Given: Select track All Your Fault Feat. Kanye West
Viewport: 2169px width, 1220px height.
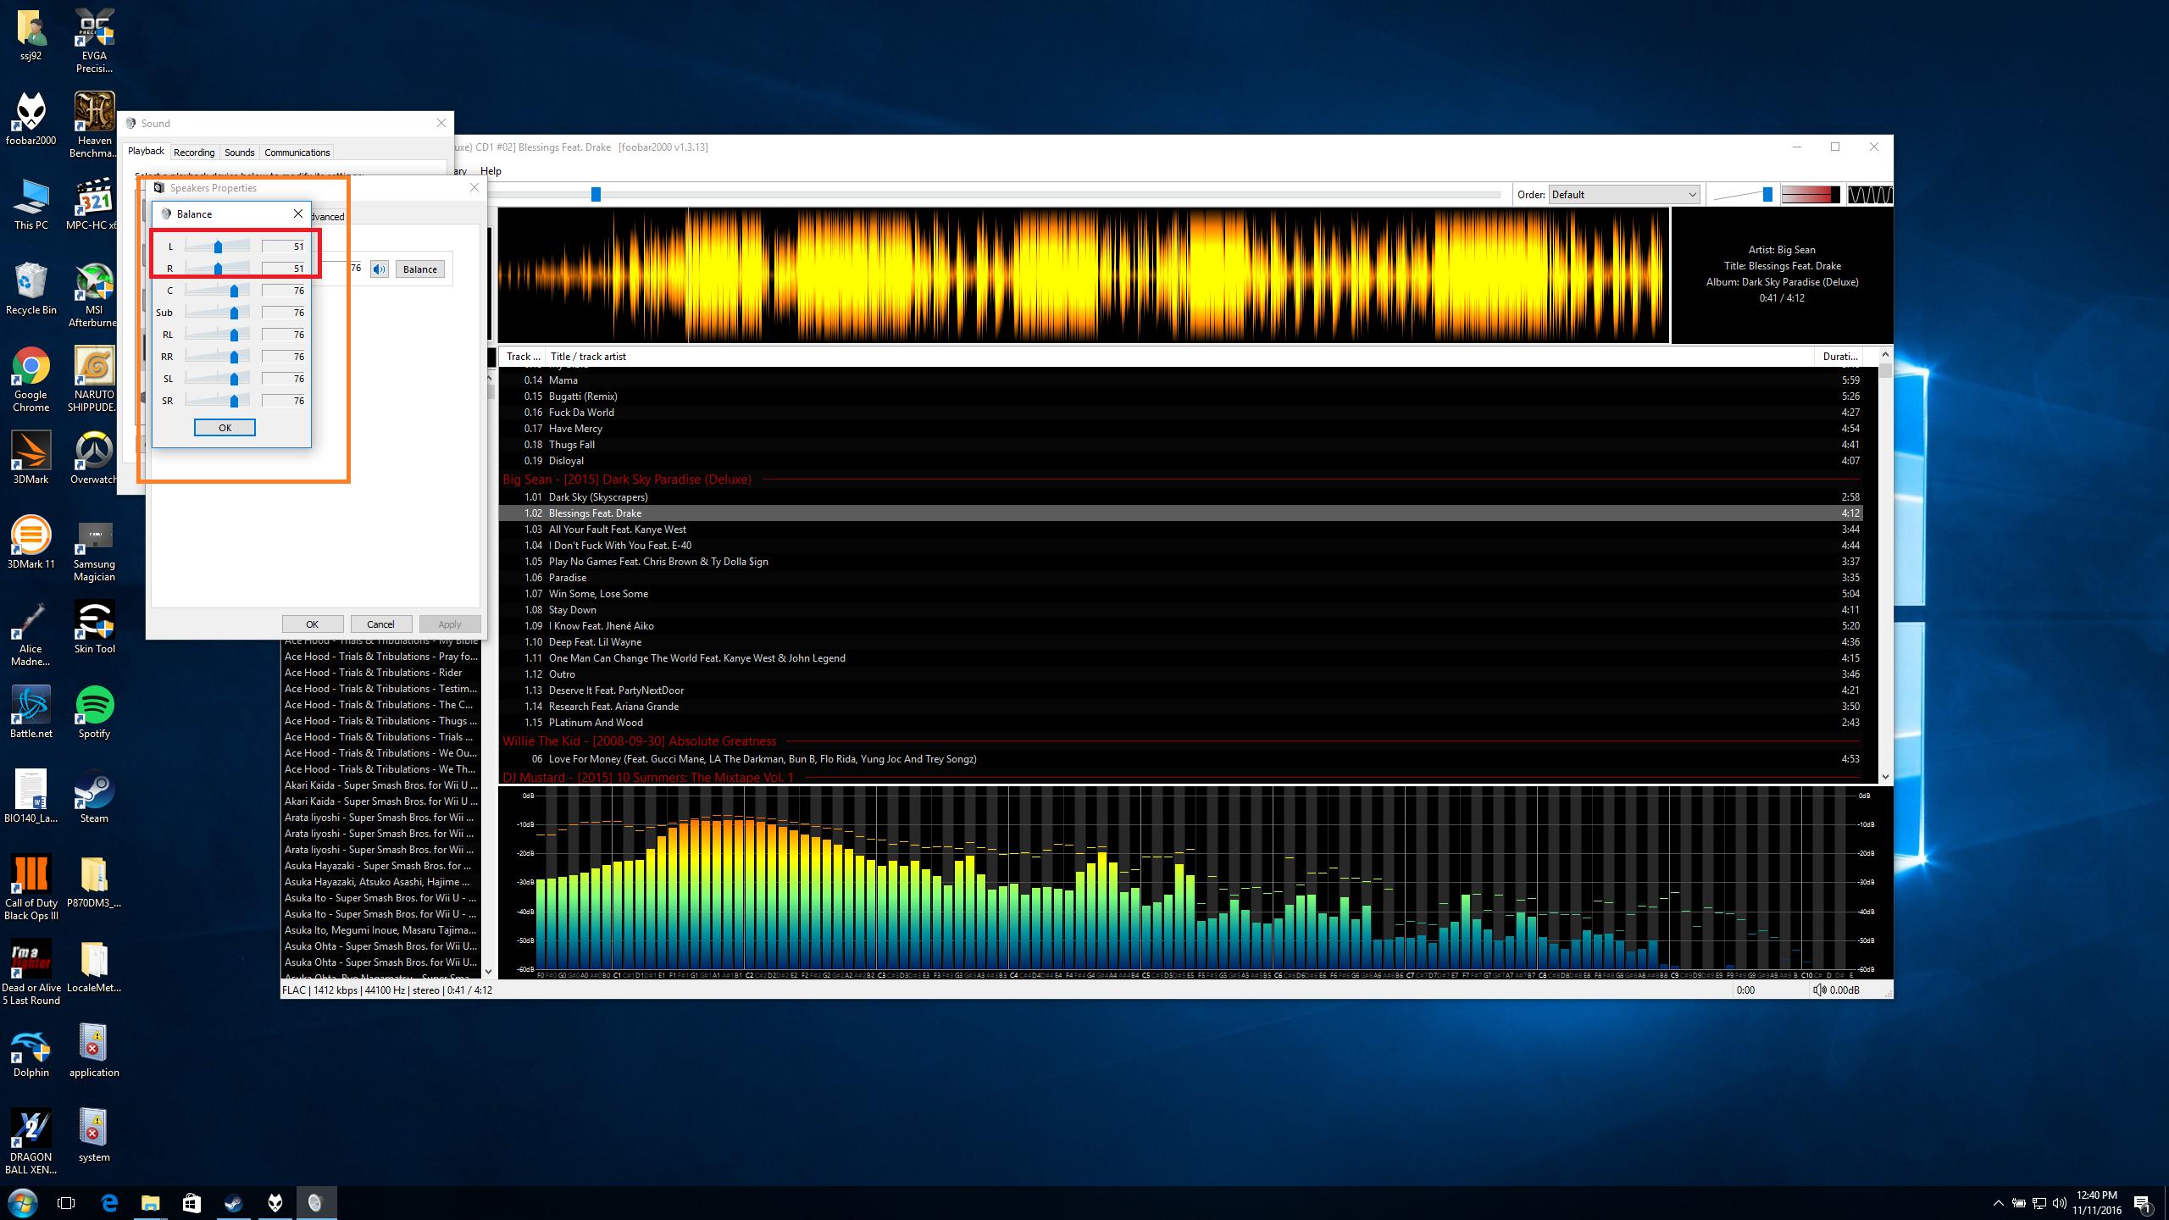Looking at the screenshot, I should point(617,530).
